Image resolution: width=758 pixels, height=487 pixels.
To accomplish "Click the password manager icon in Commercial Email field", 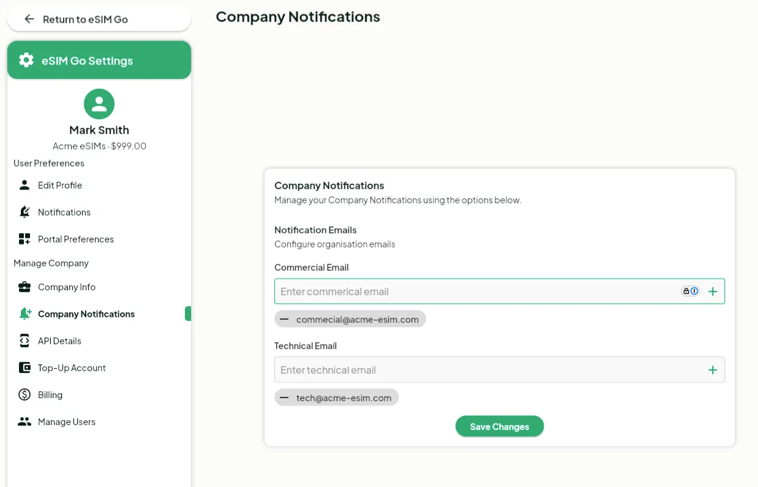I will (x=691, y=292).
